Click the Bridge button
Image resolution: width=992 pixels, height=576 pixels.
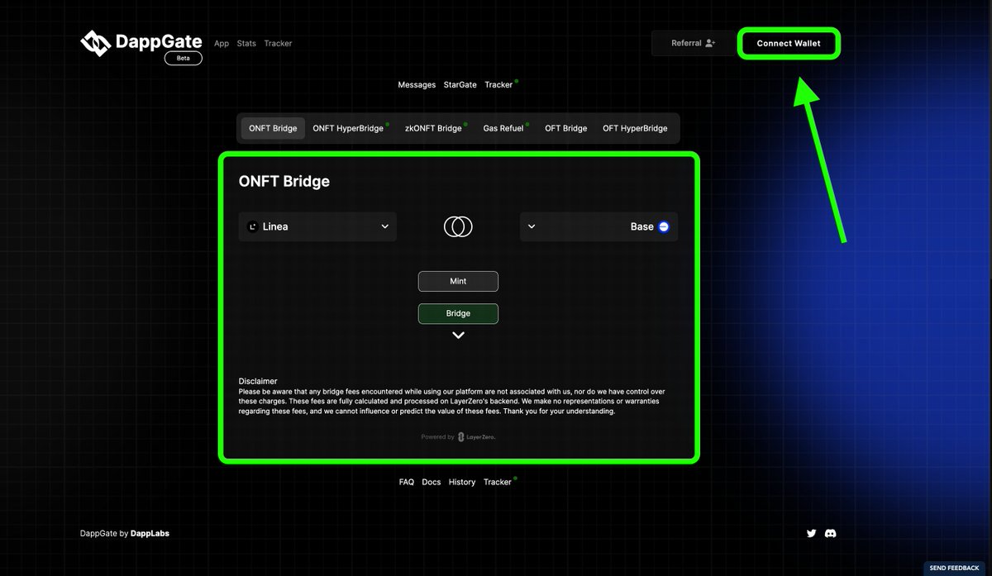click(x=458, y=313)
